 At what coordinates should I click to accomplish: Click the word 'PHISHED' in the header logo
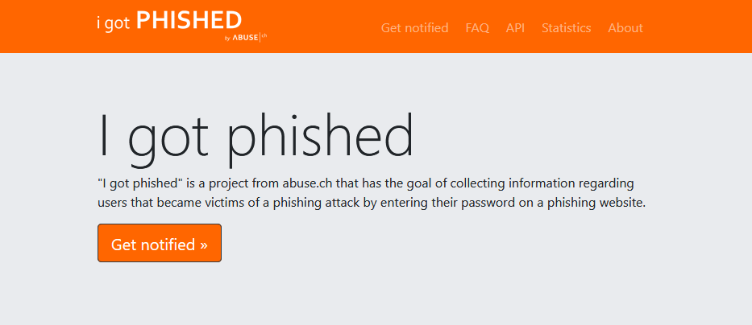pos(189,20)
